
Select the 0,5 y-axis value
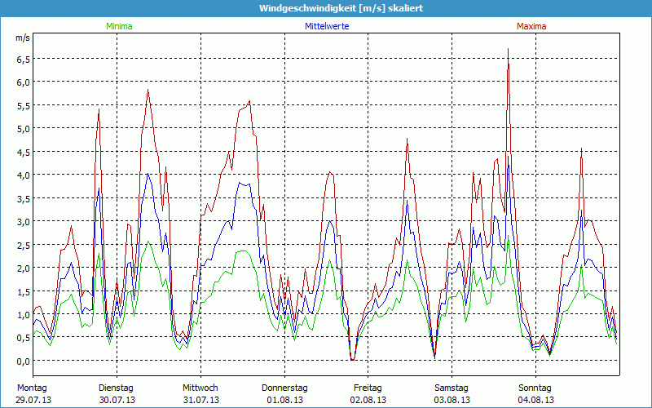pyautogui.click(x=24, y=338)
